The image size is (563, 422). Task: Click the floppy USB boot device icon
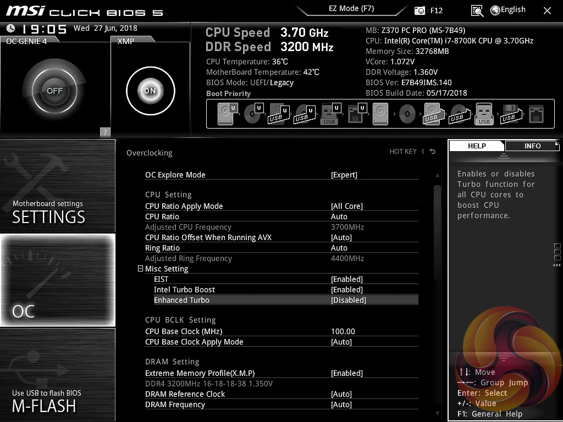coord(509,114)
